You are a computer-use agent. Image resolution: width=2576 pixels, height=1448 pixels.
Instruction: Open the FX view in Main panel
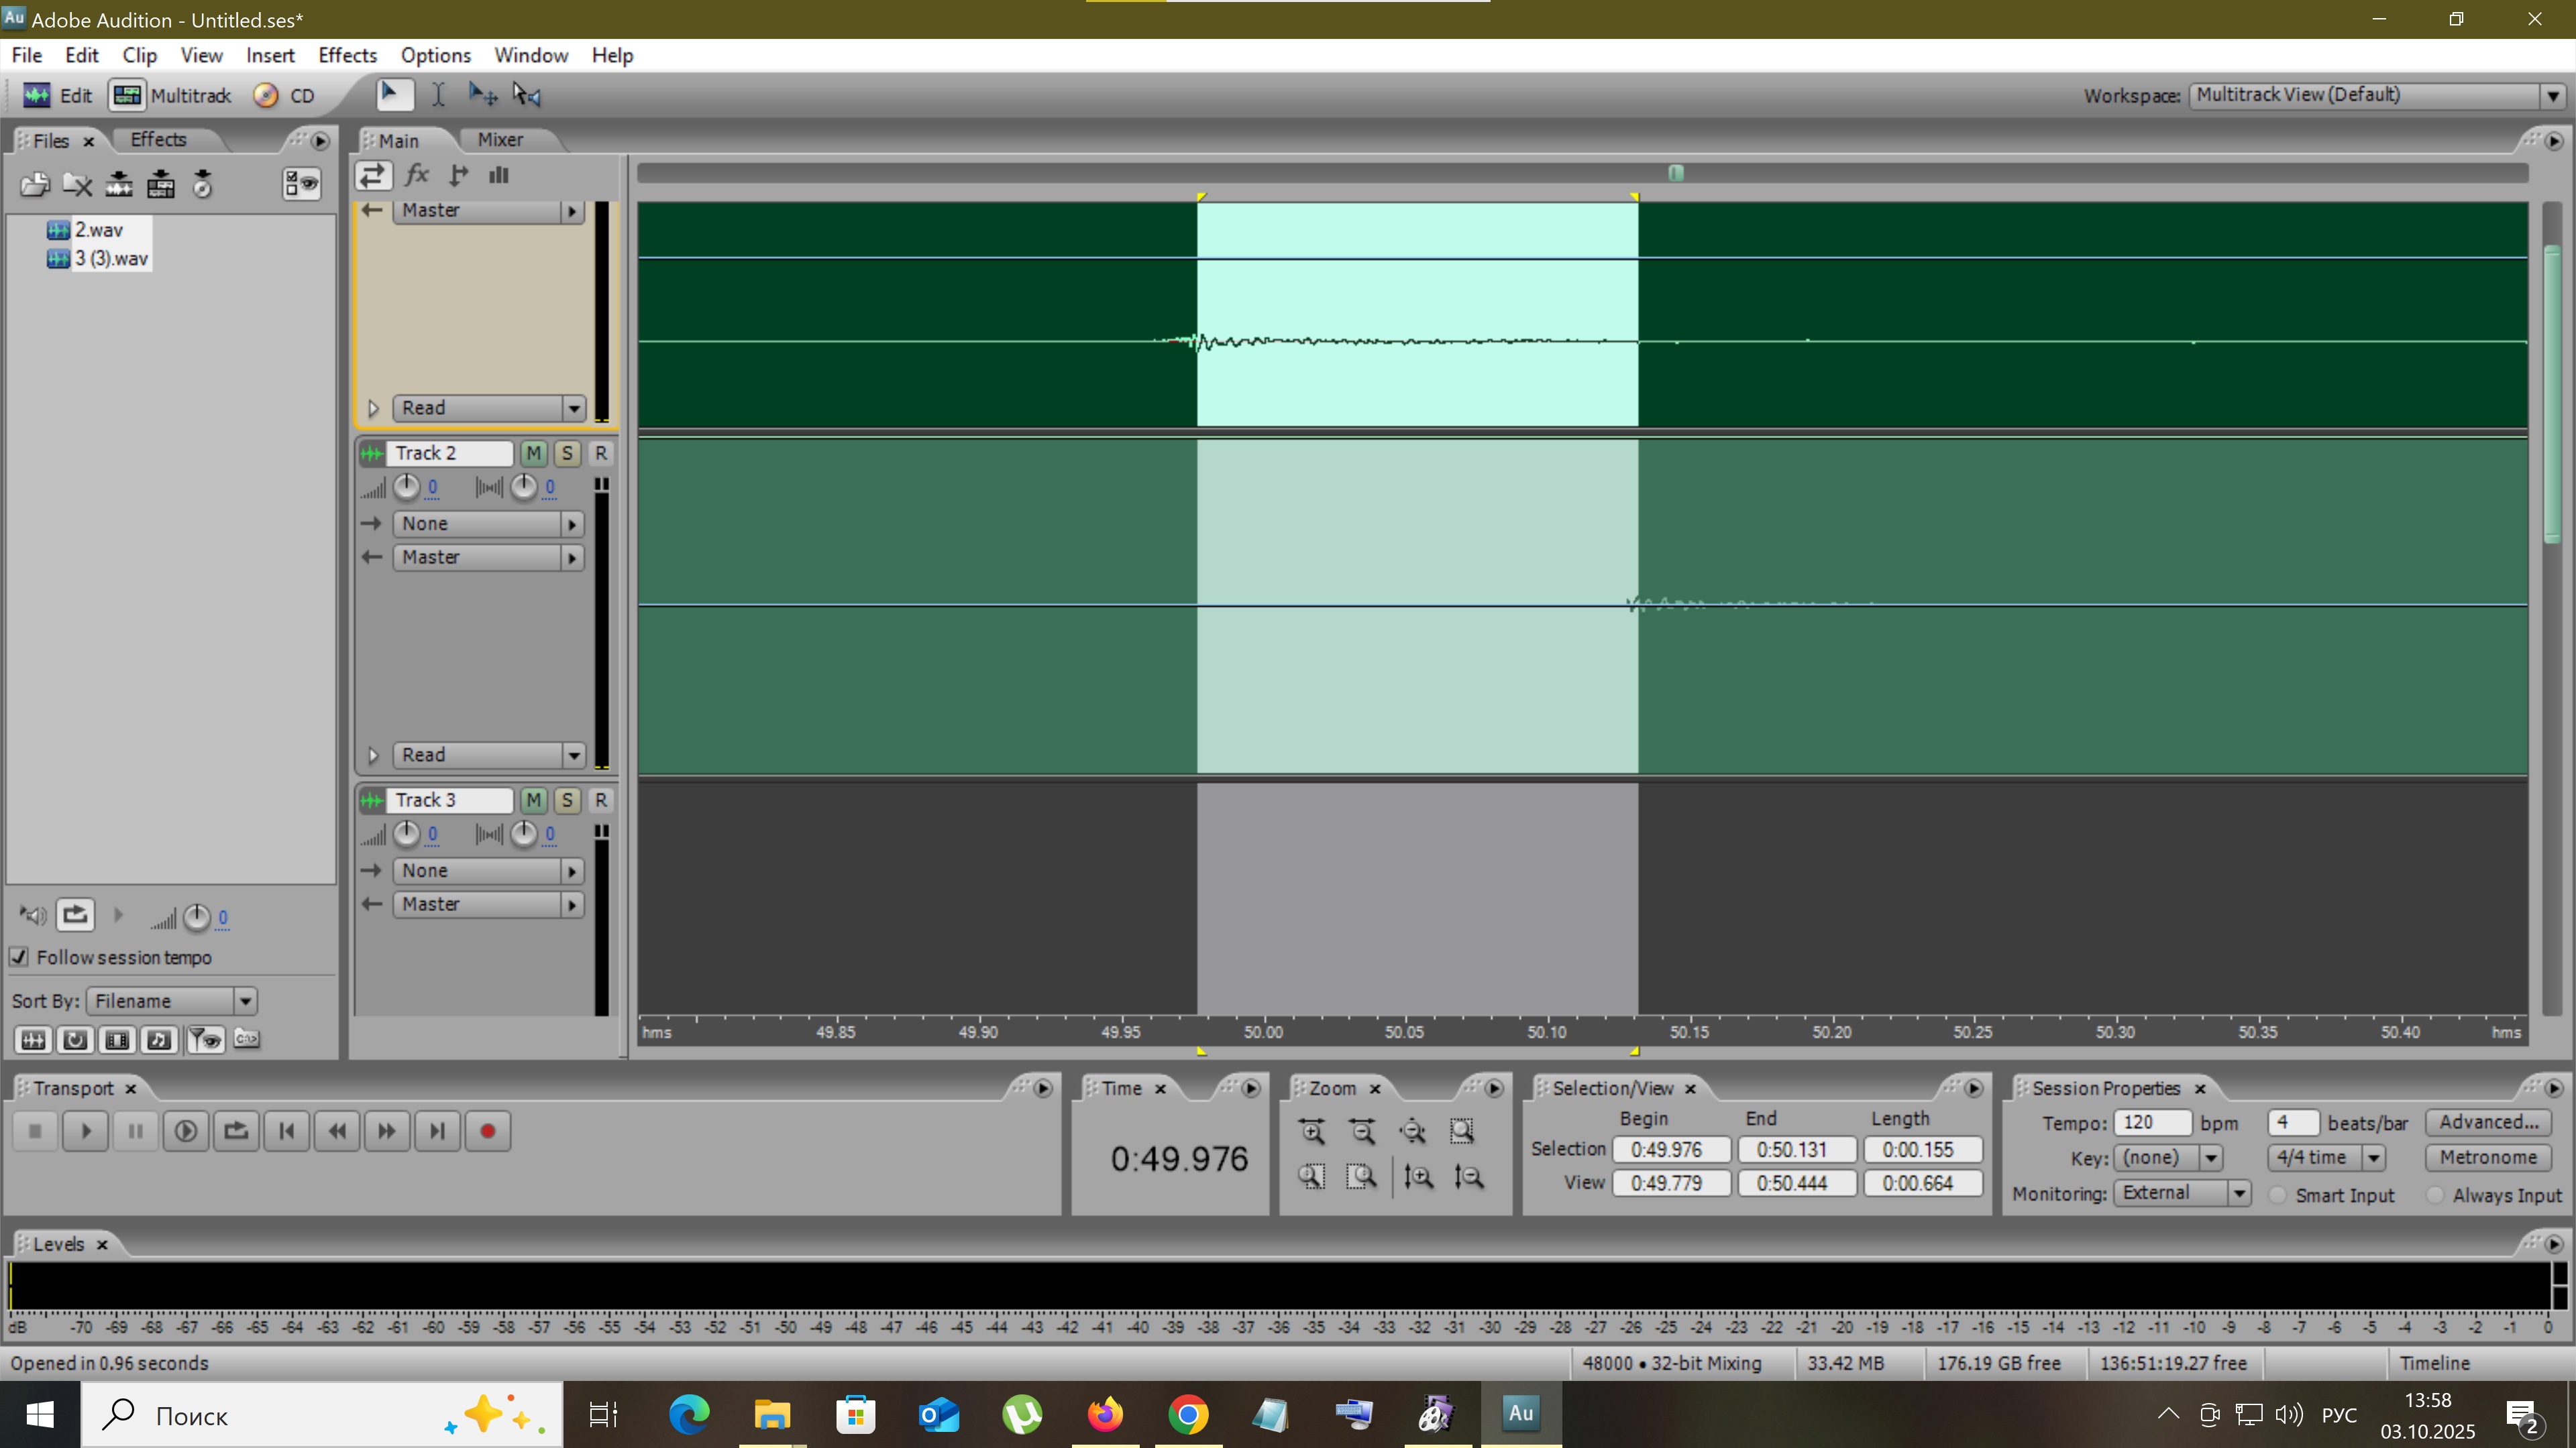(x=417, y=175)
